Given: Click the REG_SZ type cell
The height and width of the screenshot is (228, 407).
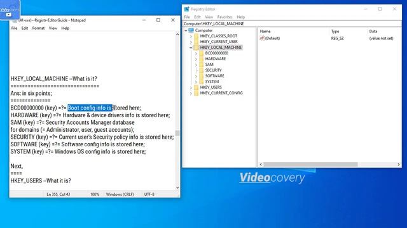Looking at the screenshot, I should pos(337,38).
